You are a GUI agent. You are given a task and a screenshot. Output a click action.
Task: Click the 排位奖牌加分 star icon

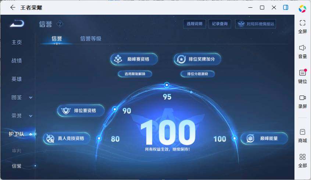pos(181,59)
